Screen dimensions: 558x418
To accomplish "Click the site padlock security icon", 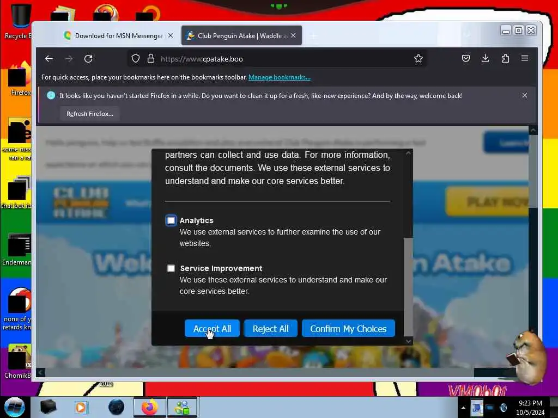I will click(151, 59).
